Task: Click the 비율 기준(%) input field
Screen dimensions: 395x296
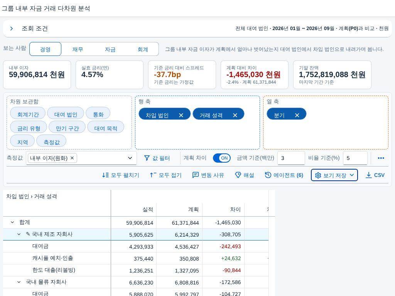Action: (355, 158)
